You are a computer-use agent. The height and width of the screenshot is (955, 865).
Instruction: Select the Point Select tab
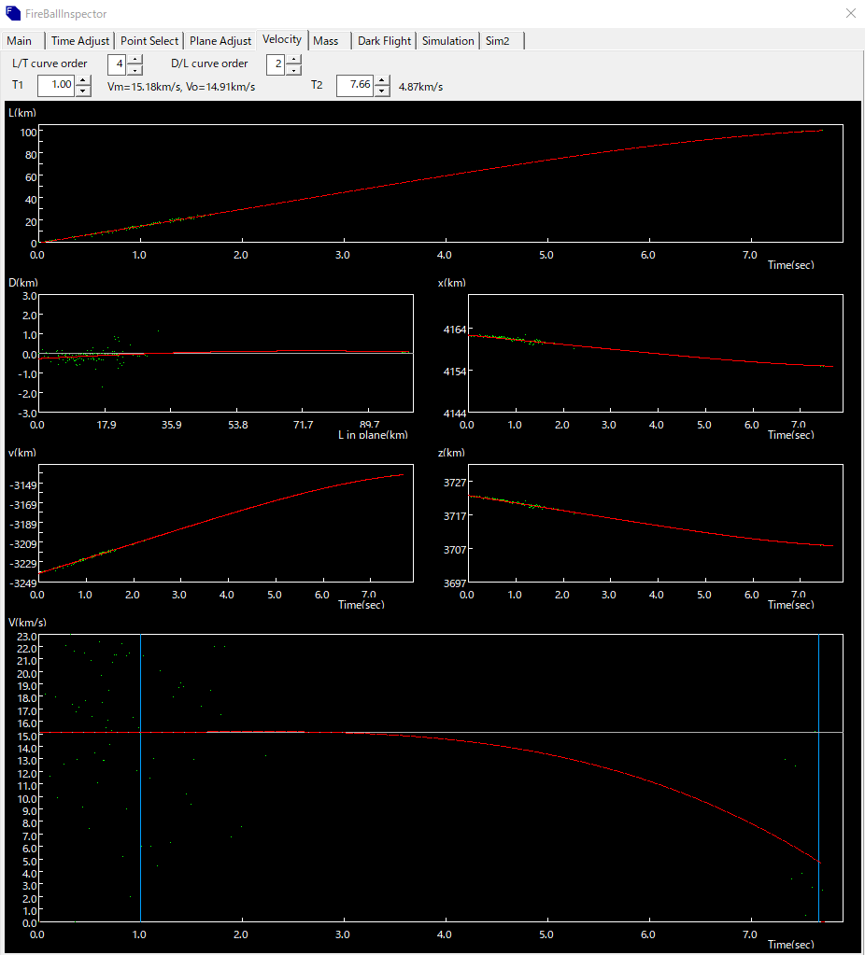tap(149, 41)
